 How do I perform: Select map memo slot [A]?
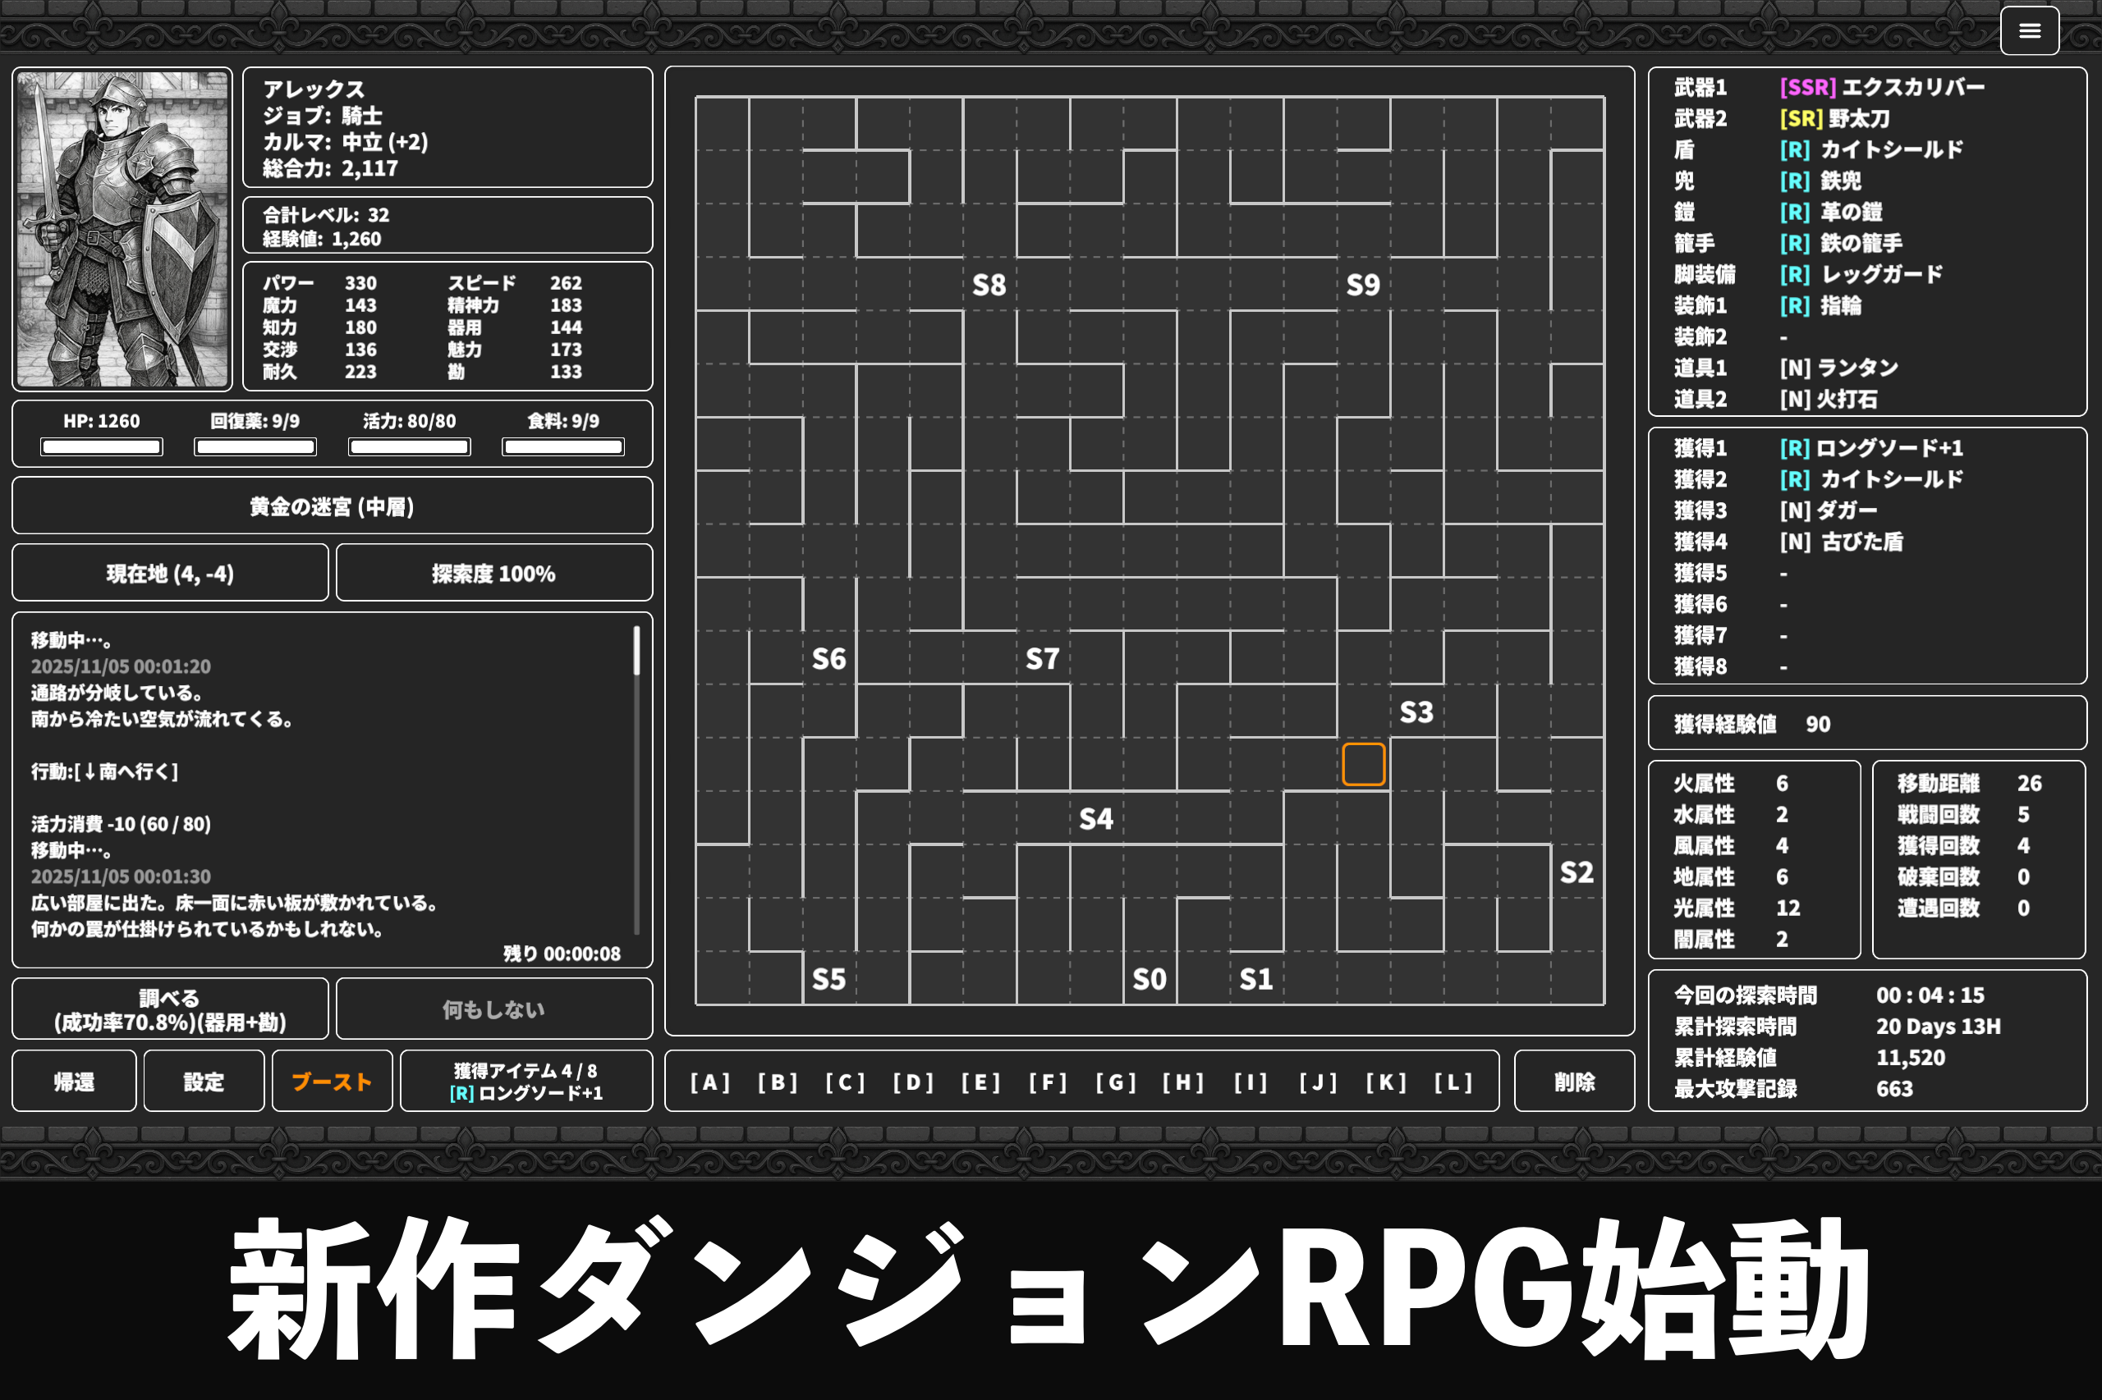pyautogui.click(x=710, y=1082)
